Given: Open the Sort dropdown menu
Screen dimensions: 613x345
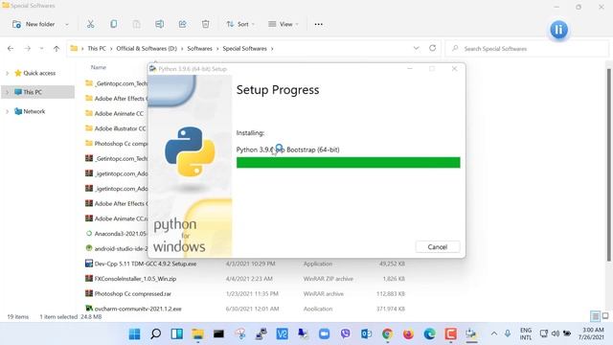Looking at the screenshot, I should [240, 24].
